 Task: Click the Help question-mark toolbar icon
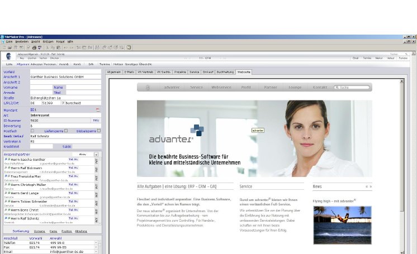(x=129, y=47)
